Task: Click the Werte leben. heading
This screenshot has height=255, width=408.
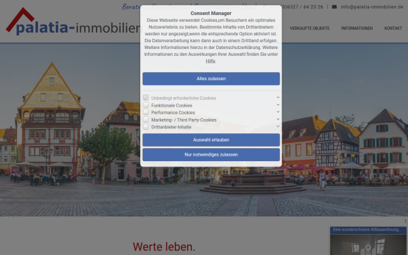Action: (x=164, y=247)
